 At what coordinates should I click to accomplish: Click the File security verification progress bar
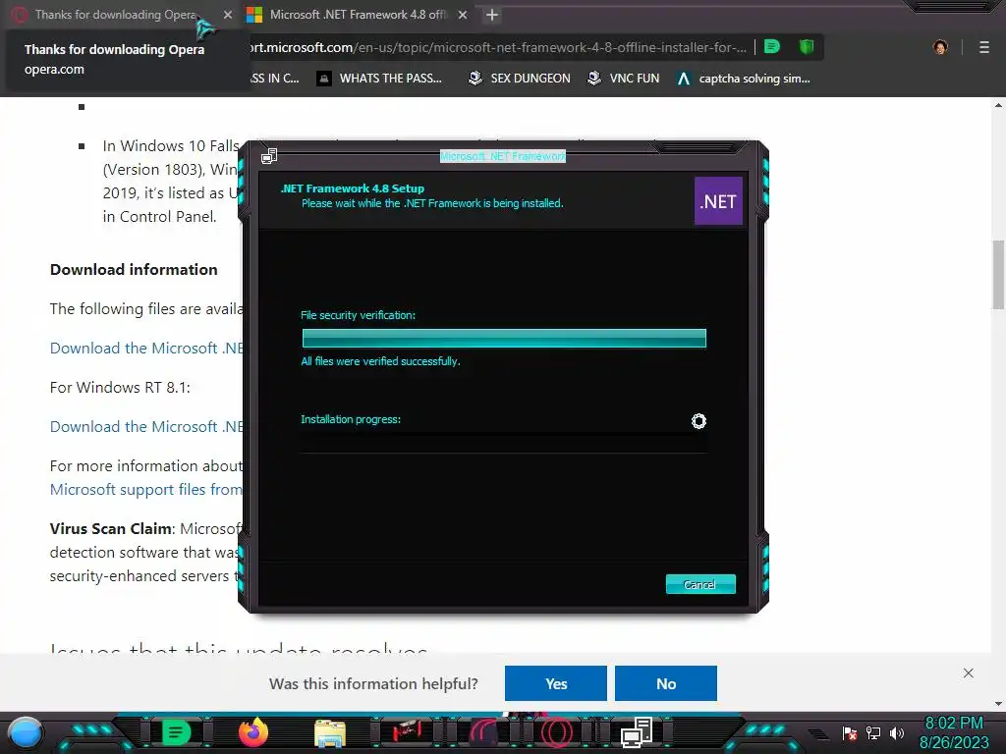tap(504, 338)
